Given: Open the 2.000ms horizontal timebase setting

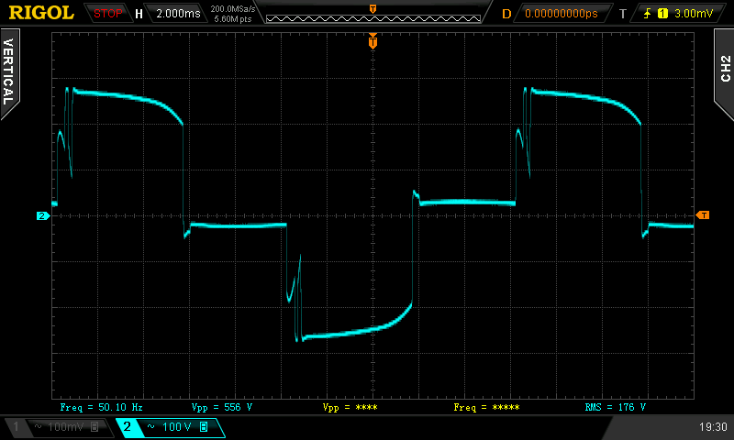Looking at the screenshot, I should tap(178, 14).
